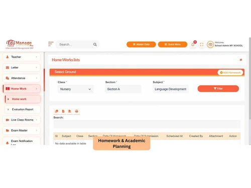
Task: Click the Live Class Rooms camera icon
Action: [8, 120]
